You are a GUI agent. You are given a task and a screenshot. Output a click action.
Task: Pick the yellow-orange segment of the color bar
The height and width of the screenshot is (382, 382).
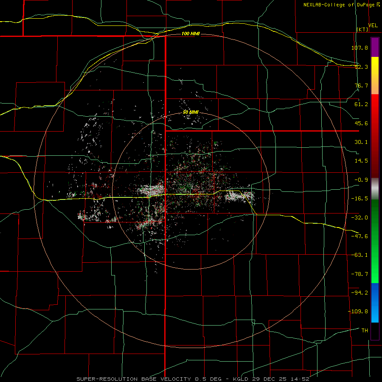[x=375, y=76]
